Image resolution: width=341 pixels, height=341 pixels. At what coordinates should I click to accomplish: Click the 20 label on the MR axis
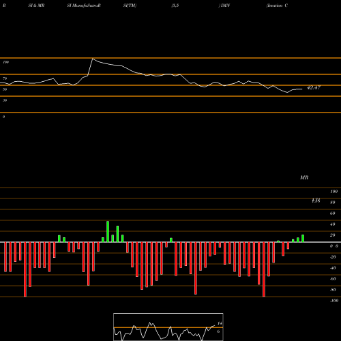tap(333, 235)
